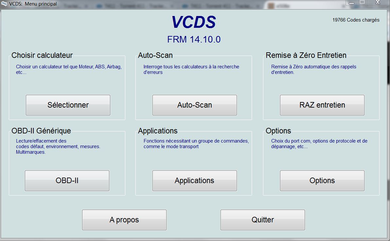Click the Sélectionner button
This screenshot has height=241, width=390.
click(68, 105)
